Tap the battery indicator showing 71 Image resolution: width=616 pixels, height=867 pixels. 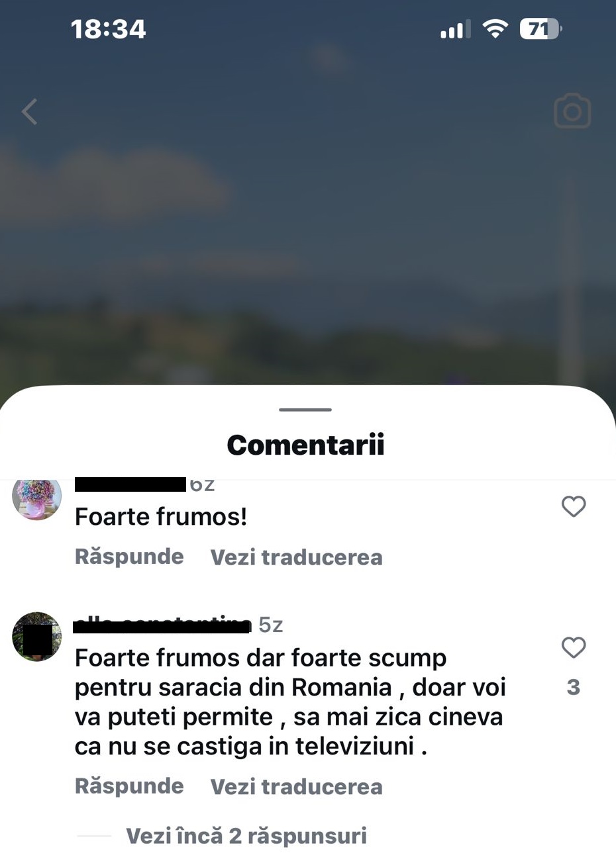(540, 28)
